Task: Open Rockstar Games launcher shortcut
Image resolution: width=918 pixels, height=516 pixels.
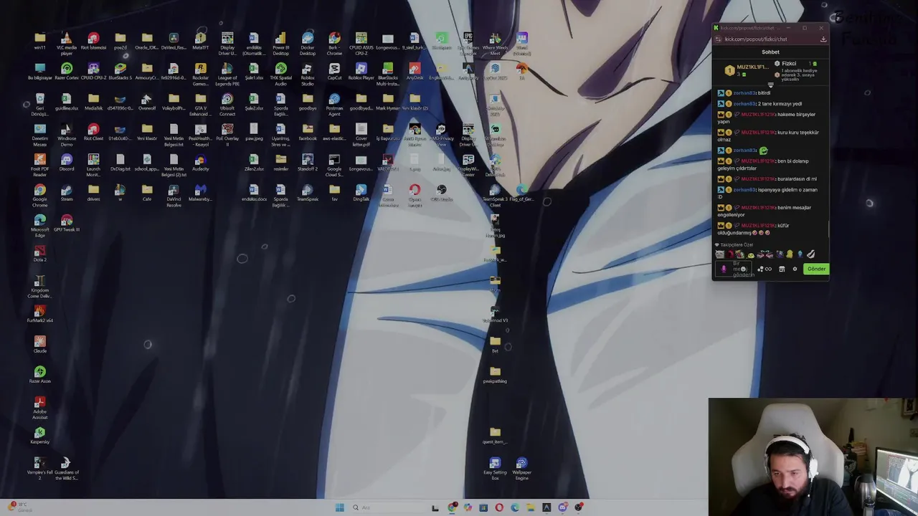Action: pyautogui.click(x=200, y=74)
